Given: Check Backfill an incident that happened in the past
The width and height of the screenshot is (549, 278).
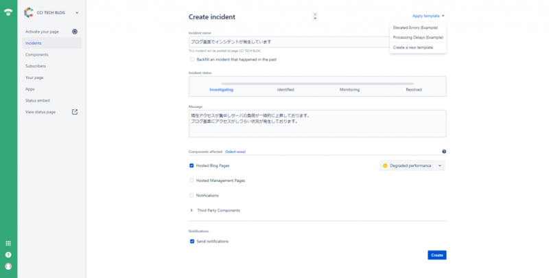Looking at the screenshot, I should tap(192, 60).
